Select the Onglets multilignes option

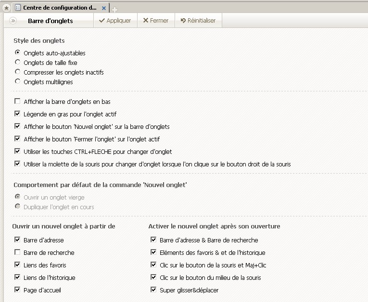17,81
